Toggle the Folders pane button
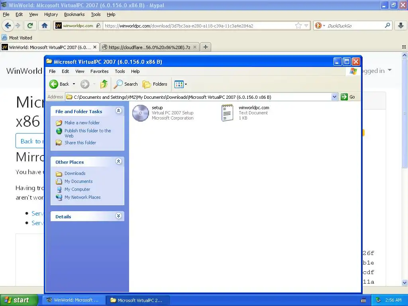Image resolution: width=408 pixels, height=306 pixels. pyautogui.click(x=155, y=84)
